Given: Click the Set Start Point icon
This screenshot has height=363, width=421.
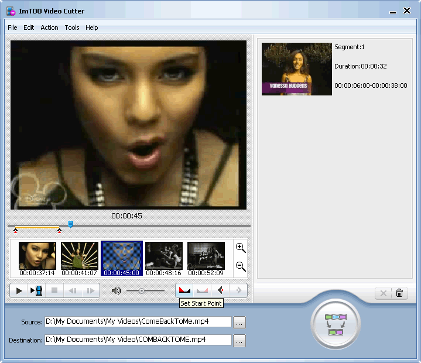Looking at the screenshot, I should tap(184, 290).
